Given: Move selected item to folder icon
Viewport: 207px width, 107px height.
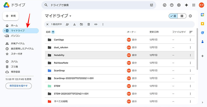Looking at the screenshot, I should point(81,24).
